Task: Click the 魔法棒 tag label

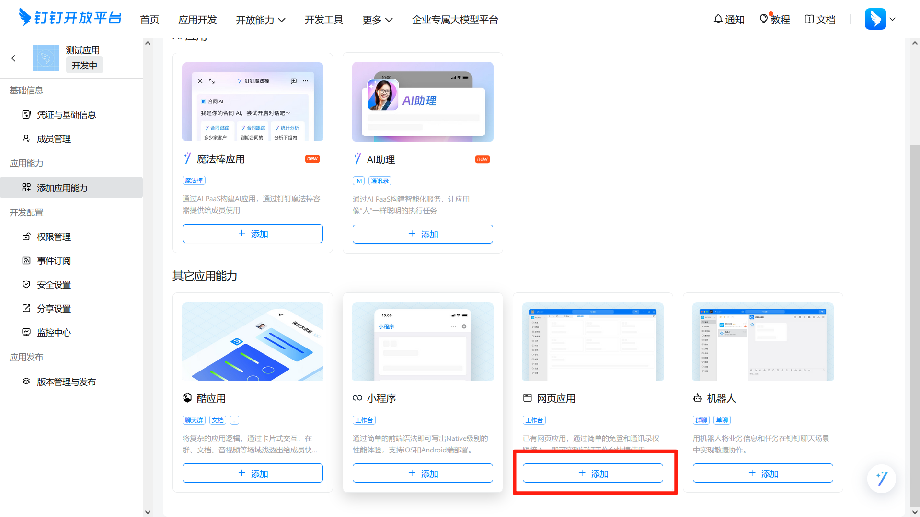Action: [194, 180]
